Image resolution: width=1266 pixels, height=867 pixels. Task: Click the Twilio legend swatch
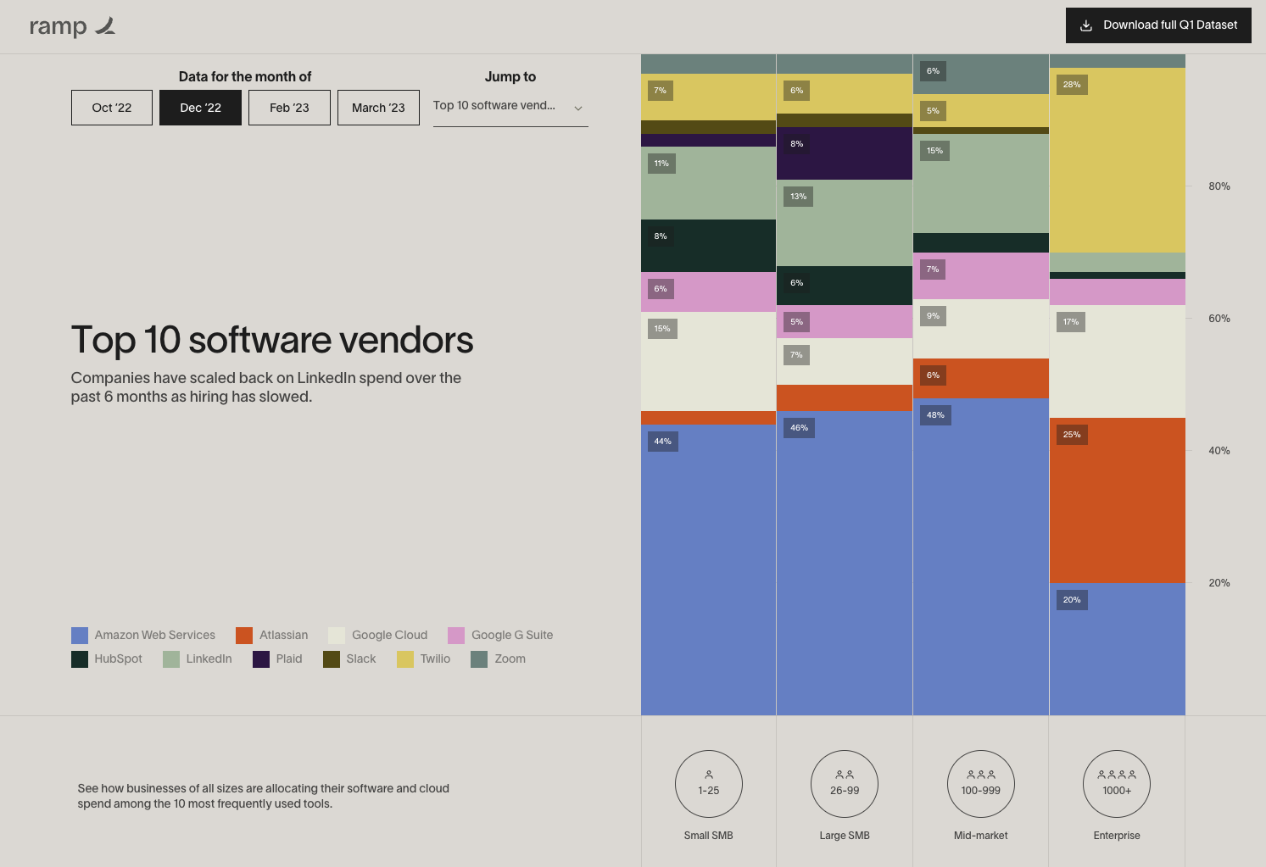pyautogui.click(x=405, y=659)
